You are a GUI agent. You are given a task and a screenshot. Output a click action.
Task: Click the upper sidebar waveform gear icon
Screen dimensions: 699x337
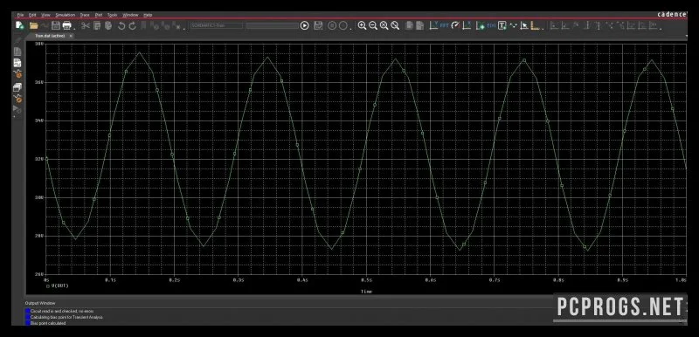coord(17,74)
